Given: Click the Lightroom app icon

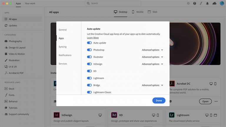Looking at the screenshot, I should coord(172,115).
